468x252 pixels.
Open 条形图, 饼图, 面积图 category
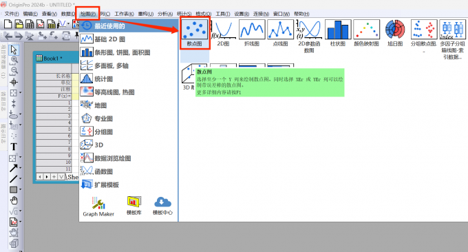(129, 52)
